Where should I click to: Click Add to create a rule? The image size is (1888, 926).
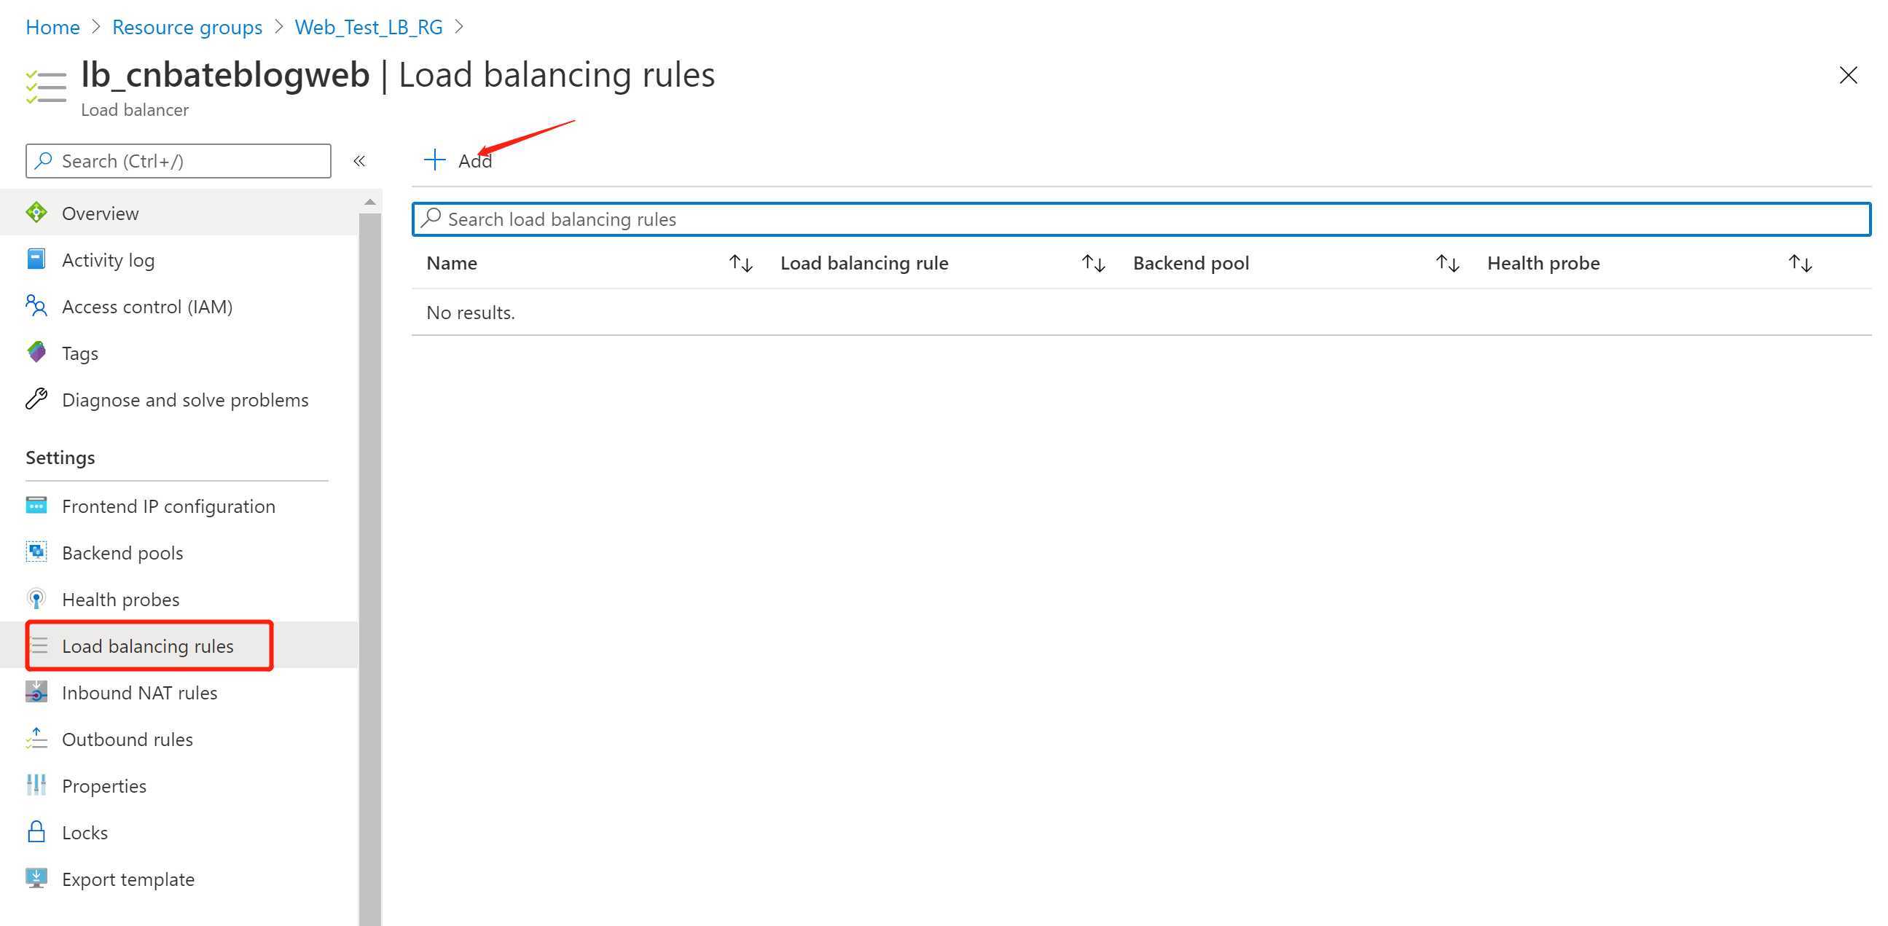[x=459, y=160]
